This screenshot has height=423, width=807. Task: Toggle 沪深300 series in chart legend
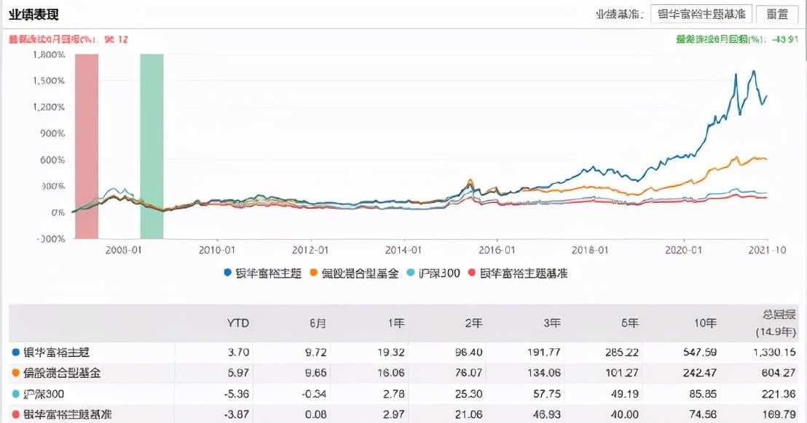coord(433,273)
